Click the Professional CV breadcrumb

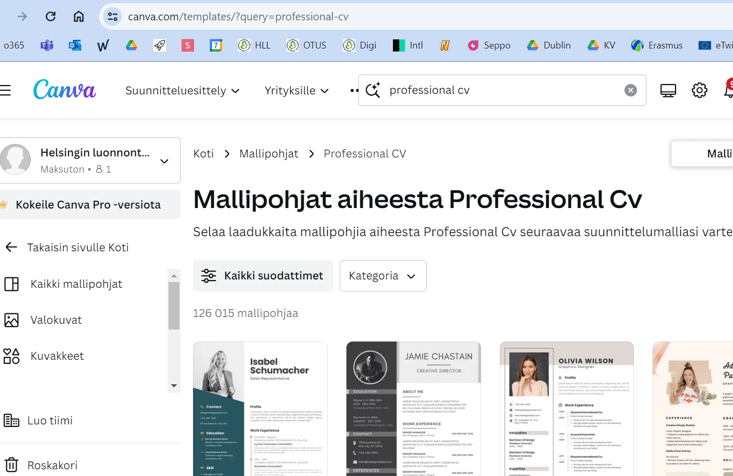pyautogui.click(x=365, y=154)
